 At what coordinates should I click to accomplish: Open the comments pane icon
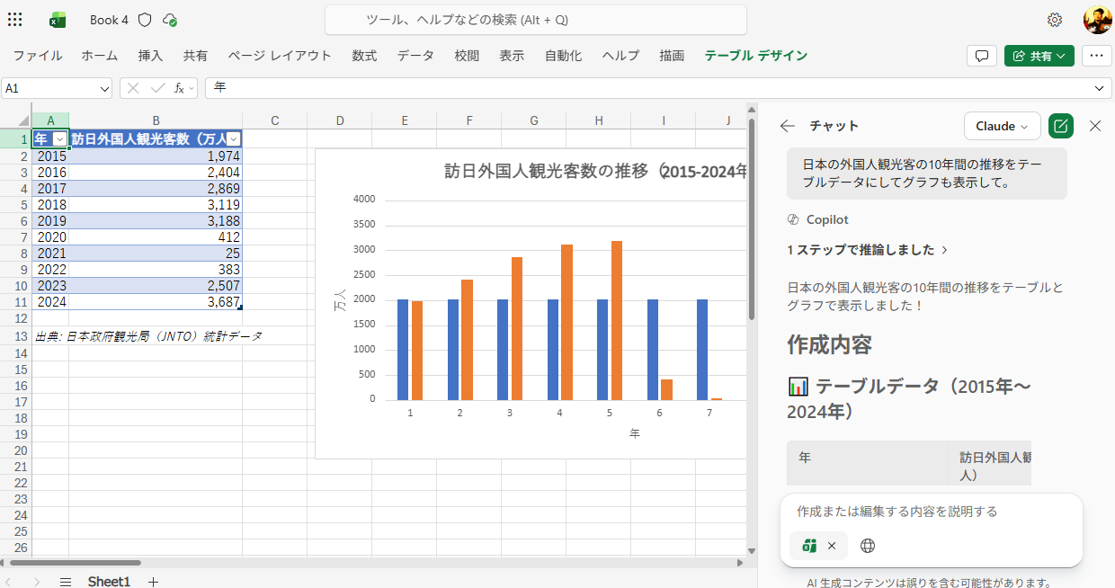[x=981, y=56]
